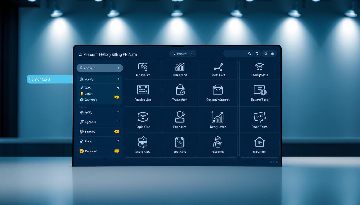This screenshot has width=360, height=205.
Task: Select the Moet Card share-node icon
Action: (x=218, y=67)
